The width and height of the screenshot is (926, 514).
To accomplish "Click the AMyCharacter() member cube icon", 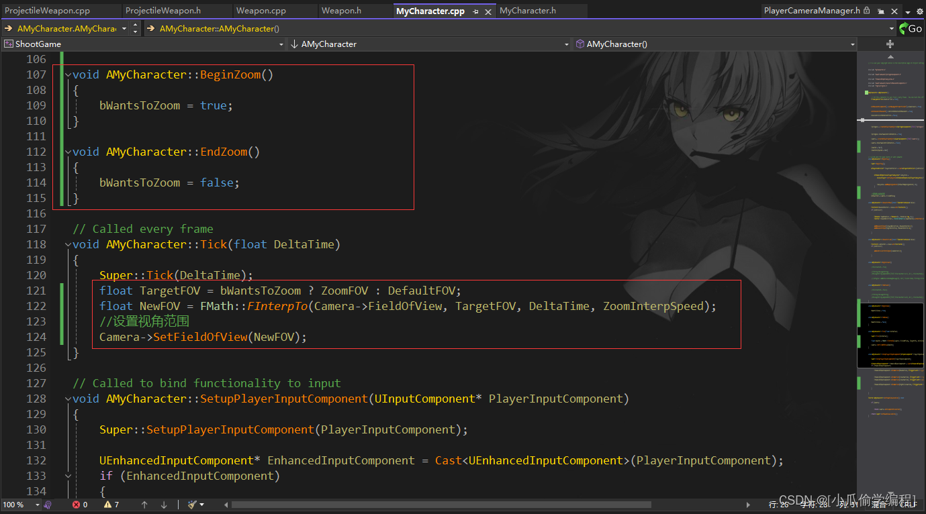I will coord(580,44).
